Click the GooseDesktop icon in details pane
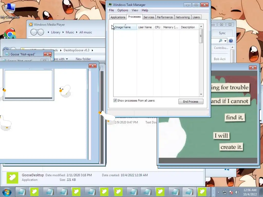This screenshot has height=197, width=263. point(12,178)
